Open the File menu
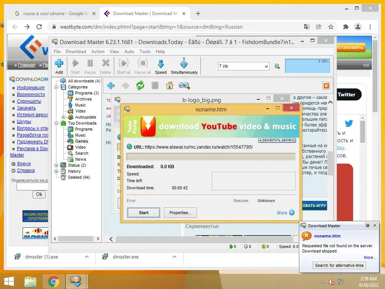The width and height of the screenshot is (385, 289). pos(57,52)
